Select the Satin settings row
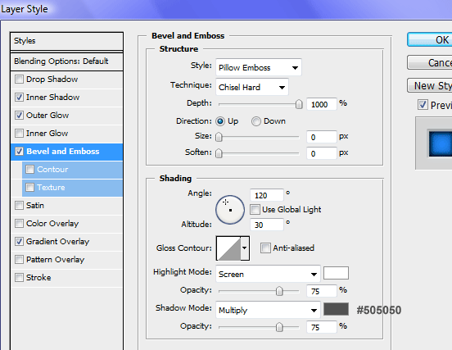Viewport: 452px width, 350px height. [66, 206]
